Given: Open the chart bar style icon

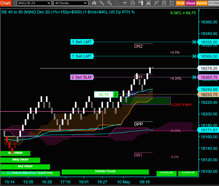Looking at the screenshot, I should pyautogui.click(x=94, y=3).
